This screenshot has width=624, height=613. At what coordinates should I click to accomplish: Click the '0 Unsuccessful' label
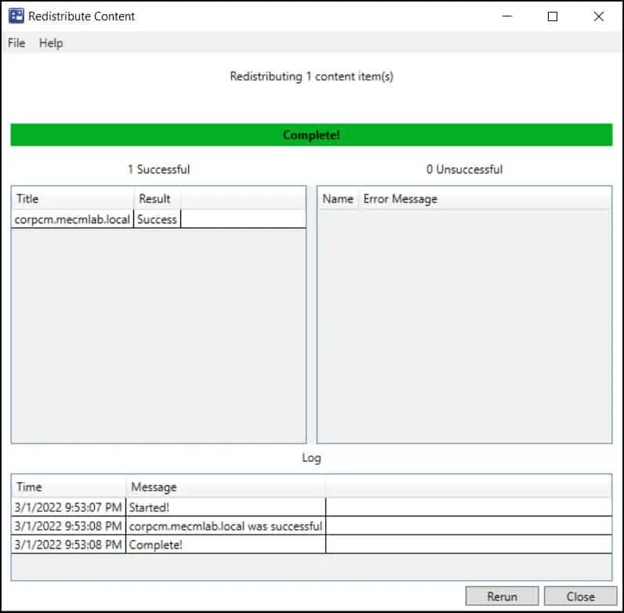[464, 169]
